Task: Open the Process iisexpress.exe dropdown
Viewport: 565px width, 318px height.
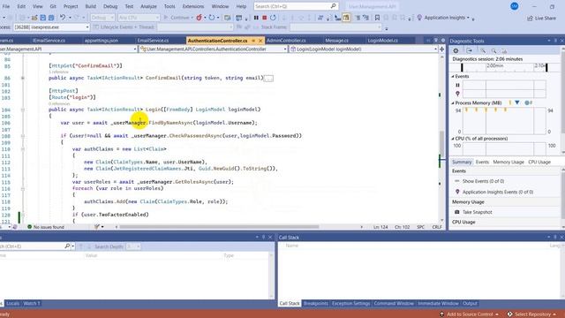Action: (87, 27)
